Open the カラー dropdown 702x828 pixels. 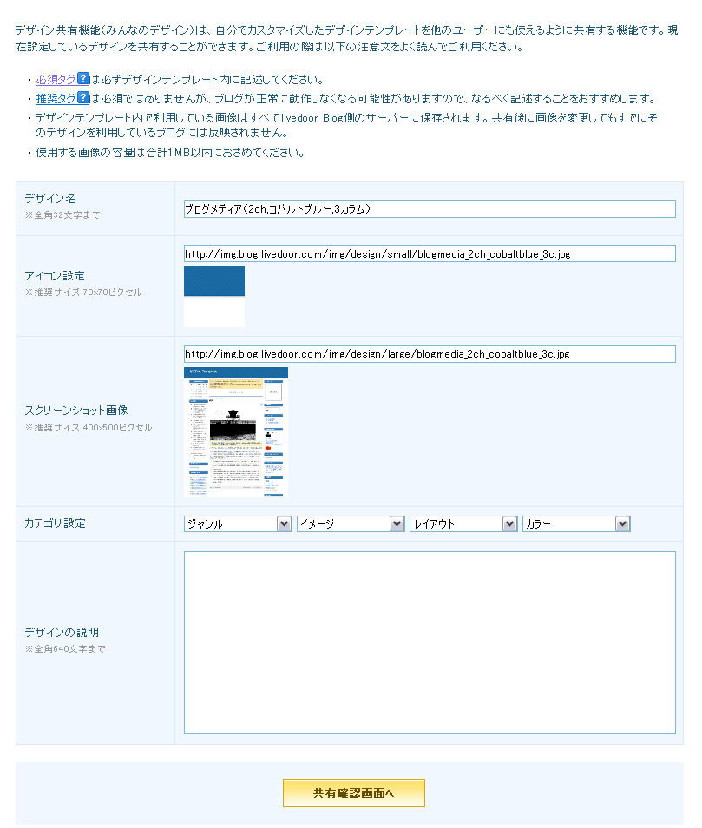click(576, 524)
